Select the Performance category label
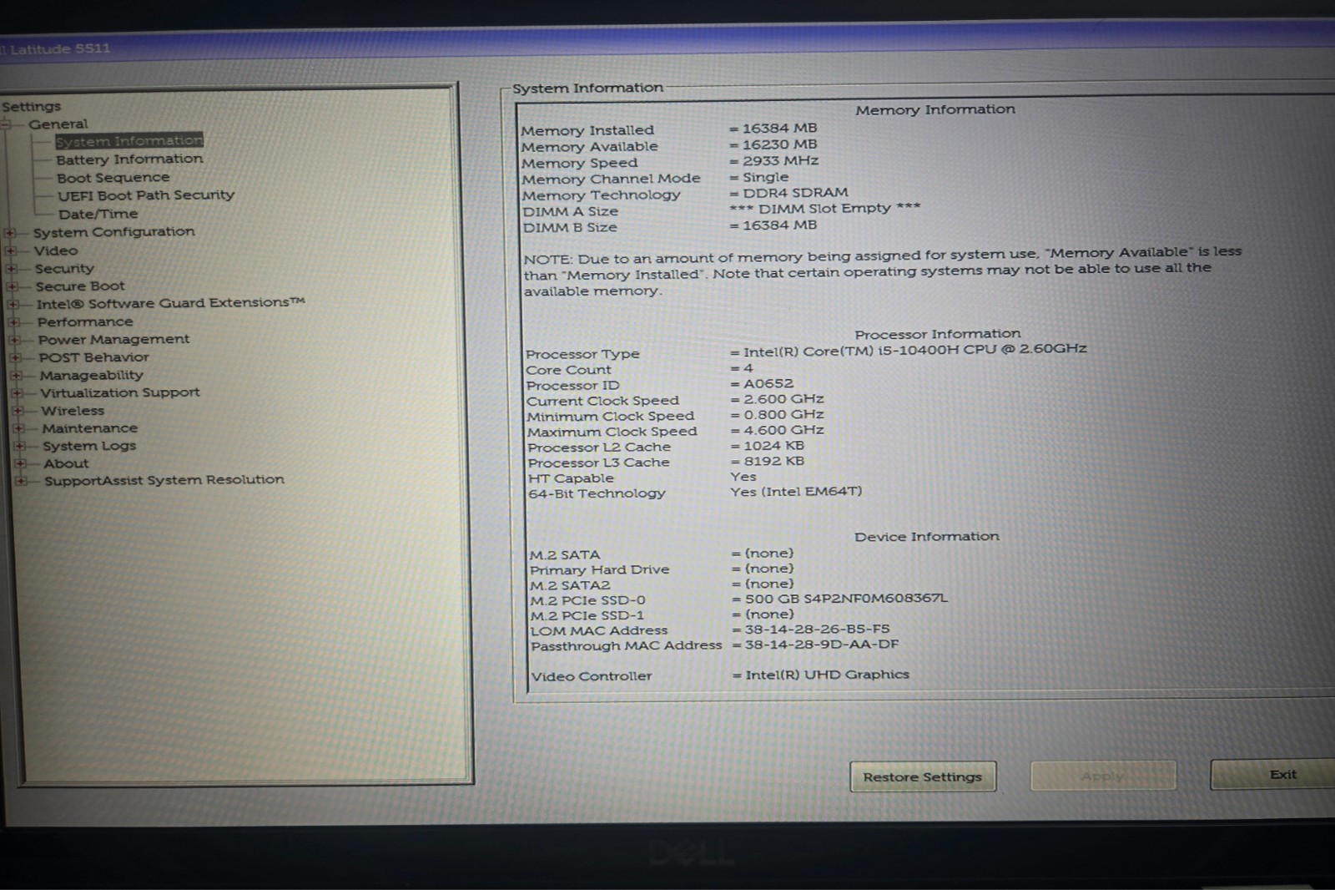 coord(85,321)
